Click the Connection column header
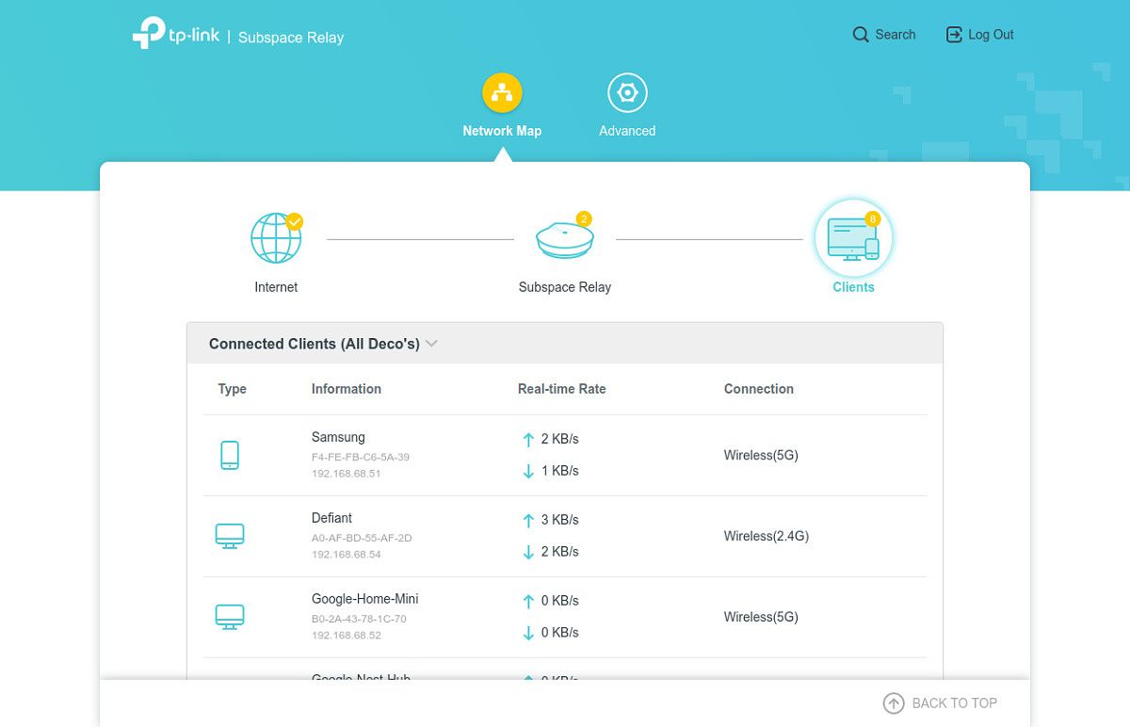Screen dimensions: 1130x727 click(759, 389)
